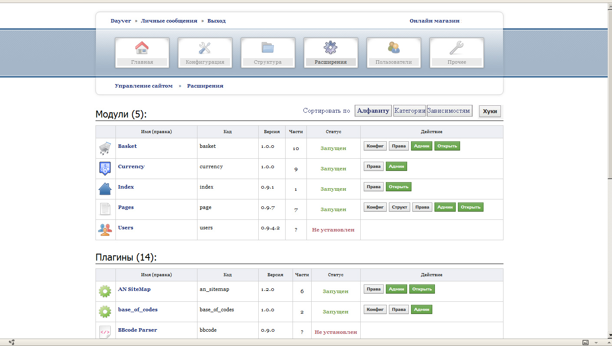Sort extensions by Зависимостям
Image resolution: width=612 pixels, height=346 pixels.
point(449,111)
